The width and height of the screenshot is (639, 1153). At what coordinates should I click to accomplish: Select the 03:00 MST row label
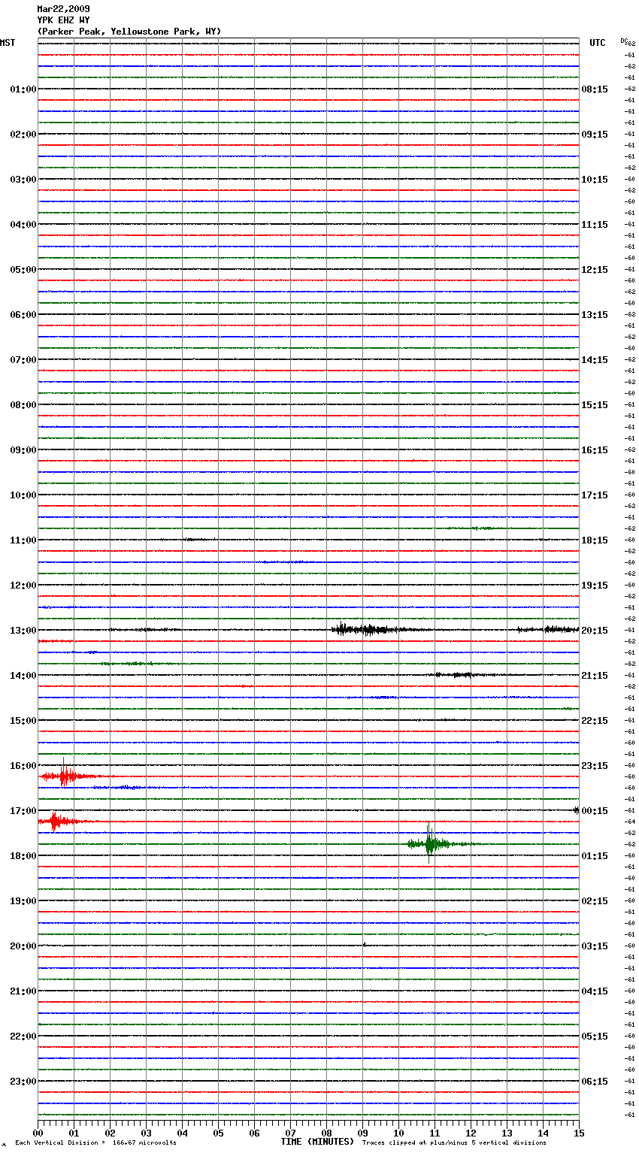[x=23, y=180]
